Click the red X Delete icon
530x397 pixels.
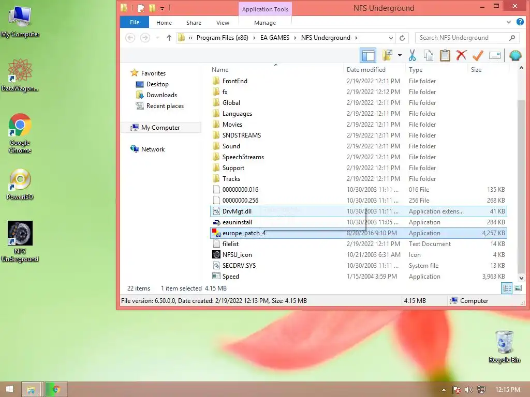point(461,55)
